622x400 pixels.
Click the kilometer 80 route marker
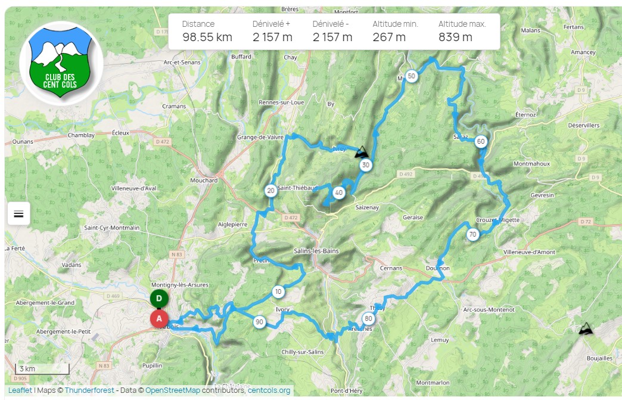coord(369,318)
